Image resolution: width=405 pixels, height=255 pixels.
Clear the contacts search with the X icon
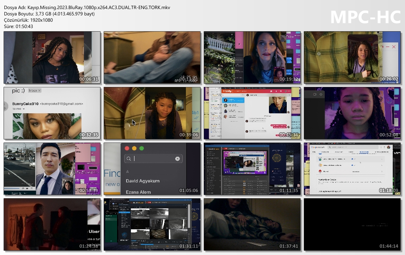177,159
